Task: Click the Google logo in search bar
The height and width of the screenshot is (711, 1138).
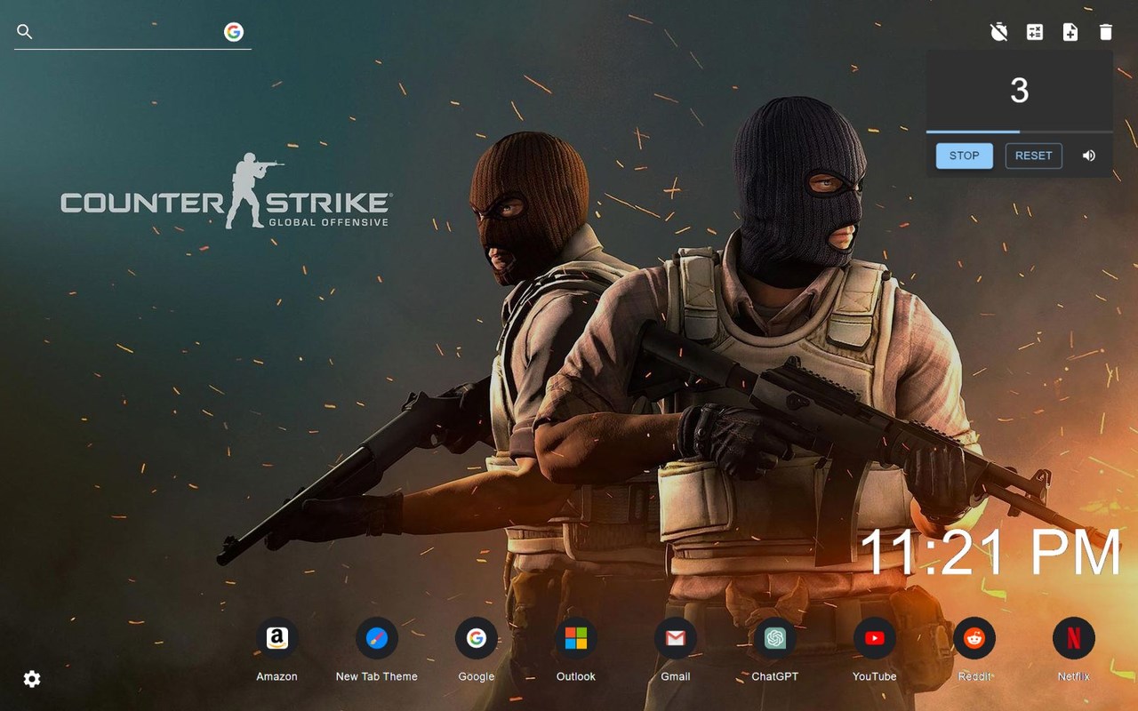Action: [234, 32]
